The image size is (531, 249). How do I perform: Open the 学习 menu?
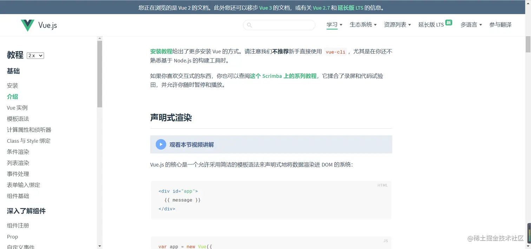(x=334, y=25)
